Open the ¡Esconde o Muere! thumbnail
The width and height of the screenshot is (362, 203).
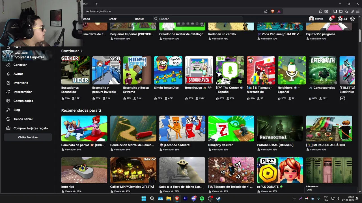[182, 129]
